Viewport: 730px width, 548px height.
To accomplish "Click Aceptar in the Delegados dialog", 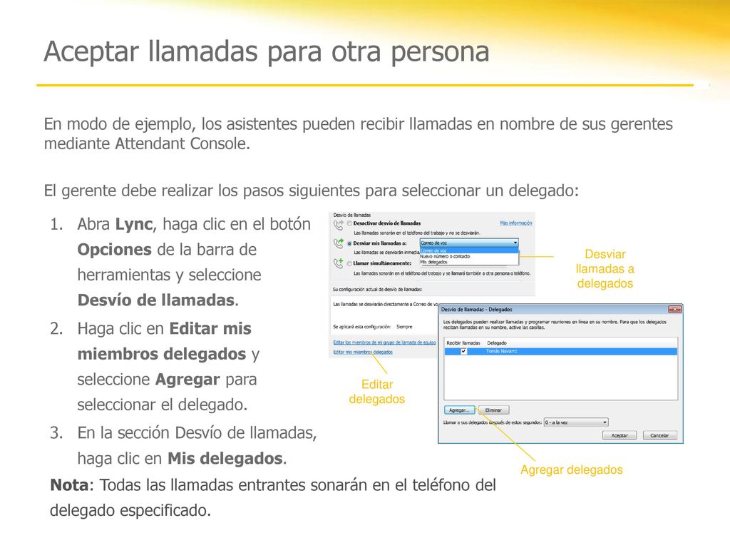I will pyautogui.click(x=620, y=435).
